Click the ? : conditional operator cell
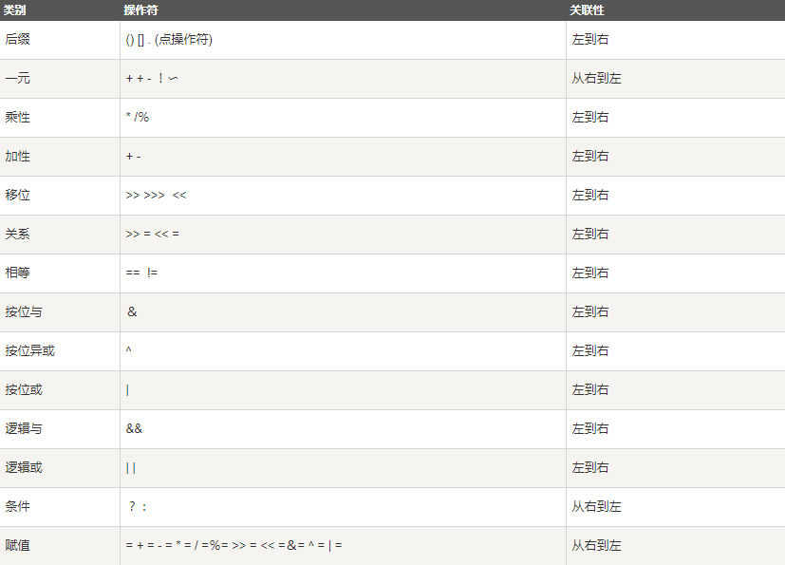This screenshot has width=785, height=565. pos(138,506)
